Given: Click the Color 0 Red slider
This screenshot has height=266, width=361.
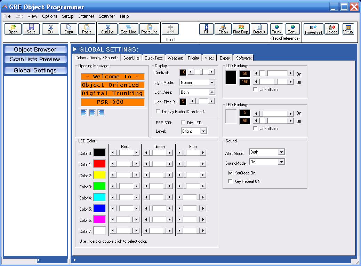Looking at the screenshot, I should (x=125, y=152).
